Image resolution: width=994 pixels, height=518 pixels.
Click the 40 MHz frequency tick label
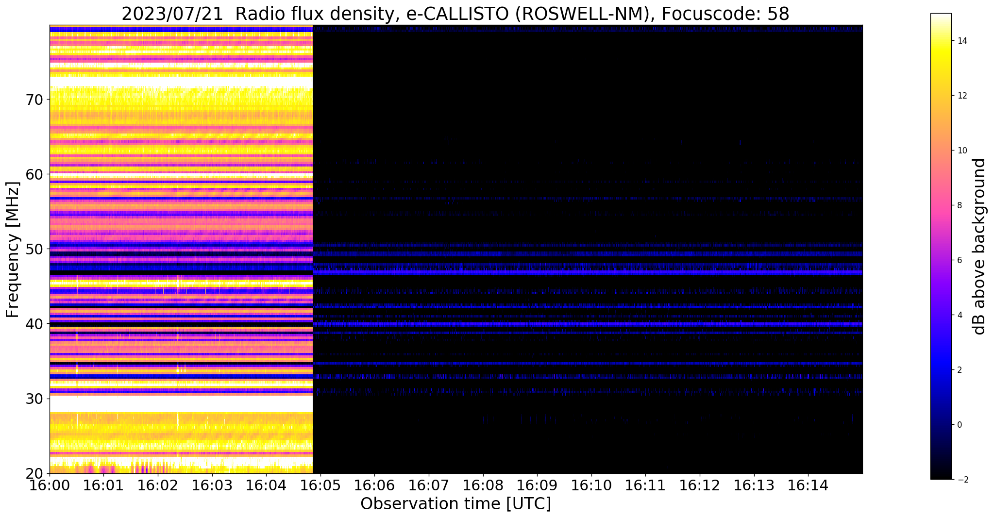tap(35, 324)
